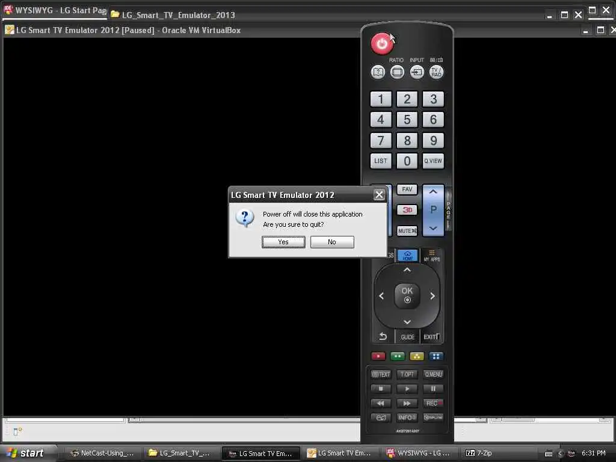The image size is (616, 462).
Task: Open Q.MENU on the remote
Action: pyautogui.click(x=433, y=374)
